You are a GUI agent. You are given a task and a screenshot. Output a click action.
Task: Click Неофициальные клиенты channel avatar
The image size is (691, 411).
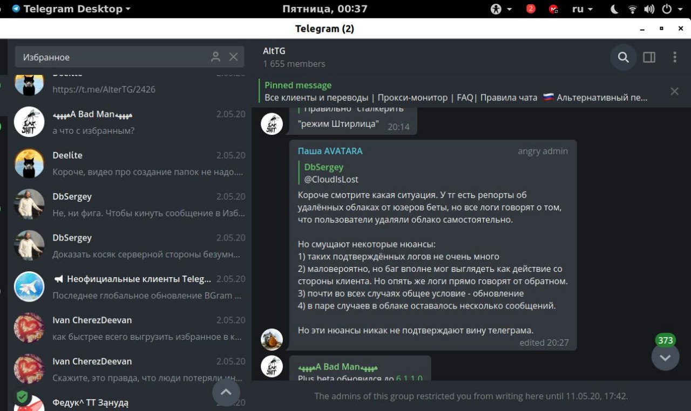(x=29, y=287)
